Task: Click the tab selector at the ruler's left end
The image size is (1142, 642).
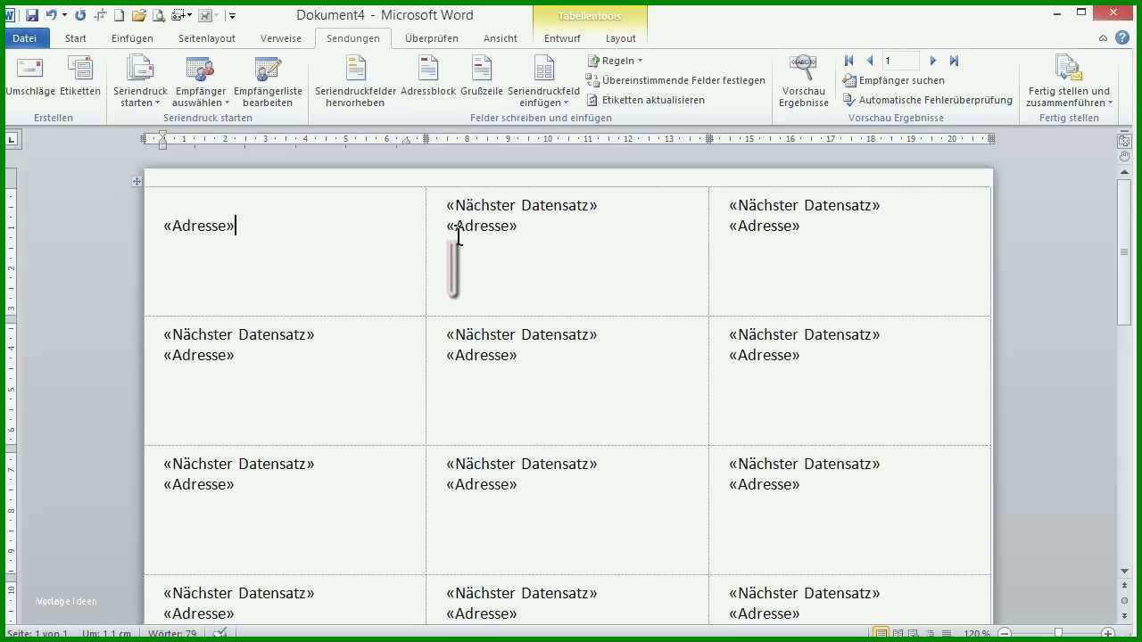Action: click(12, 139)
